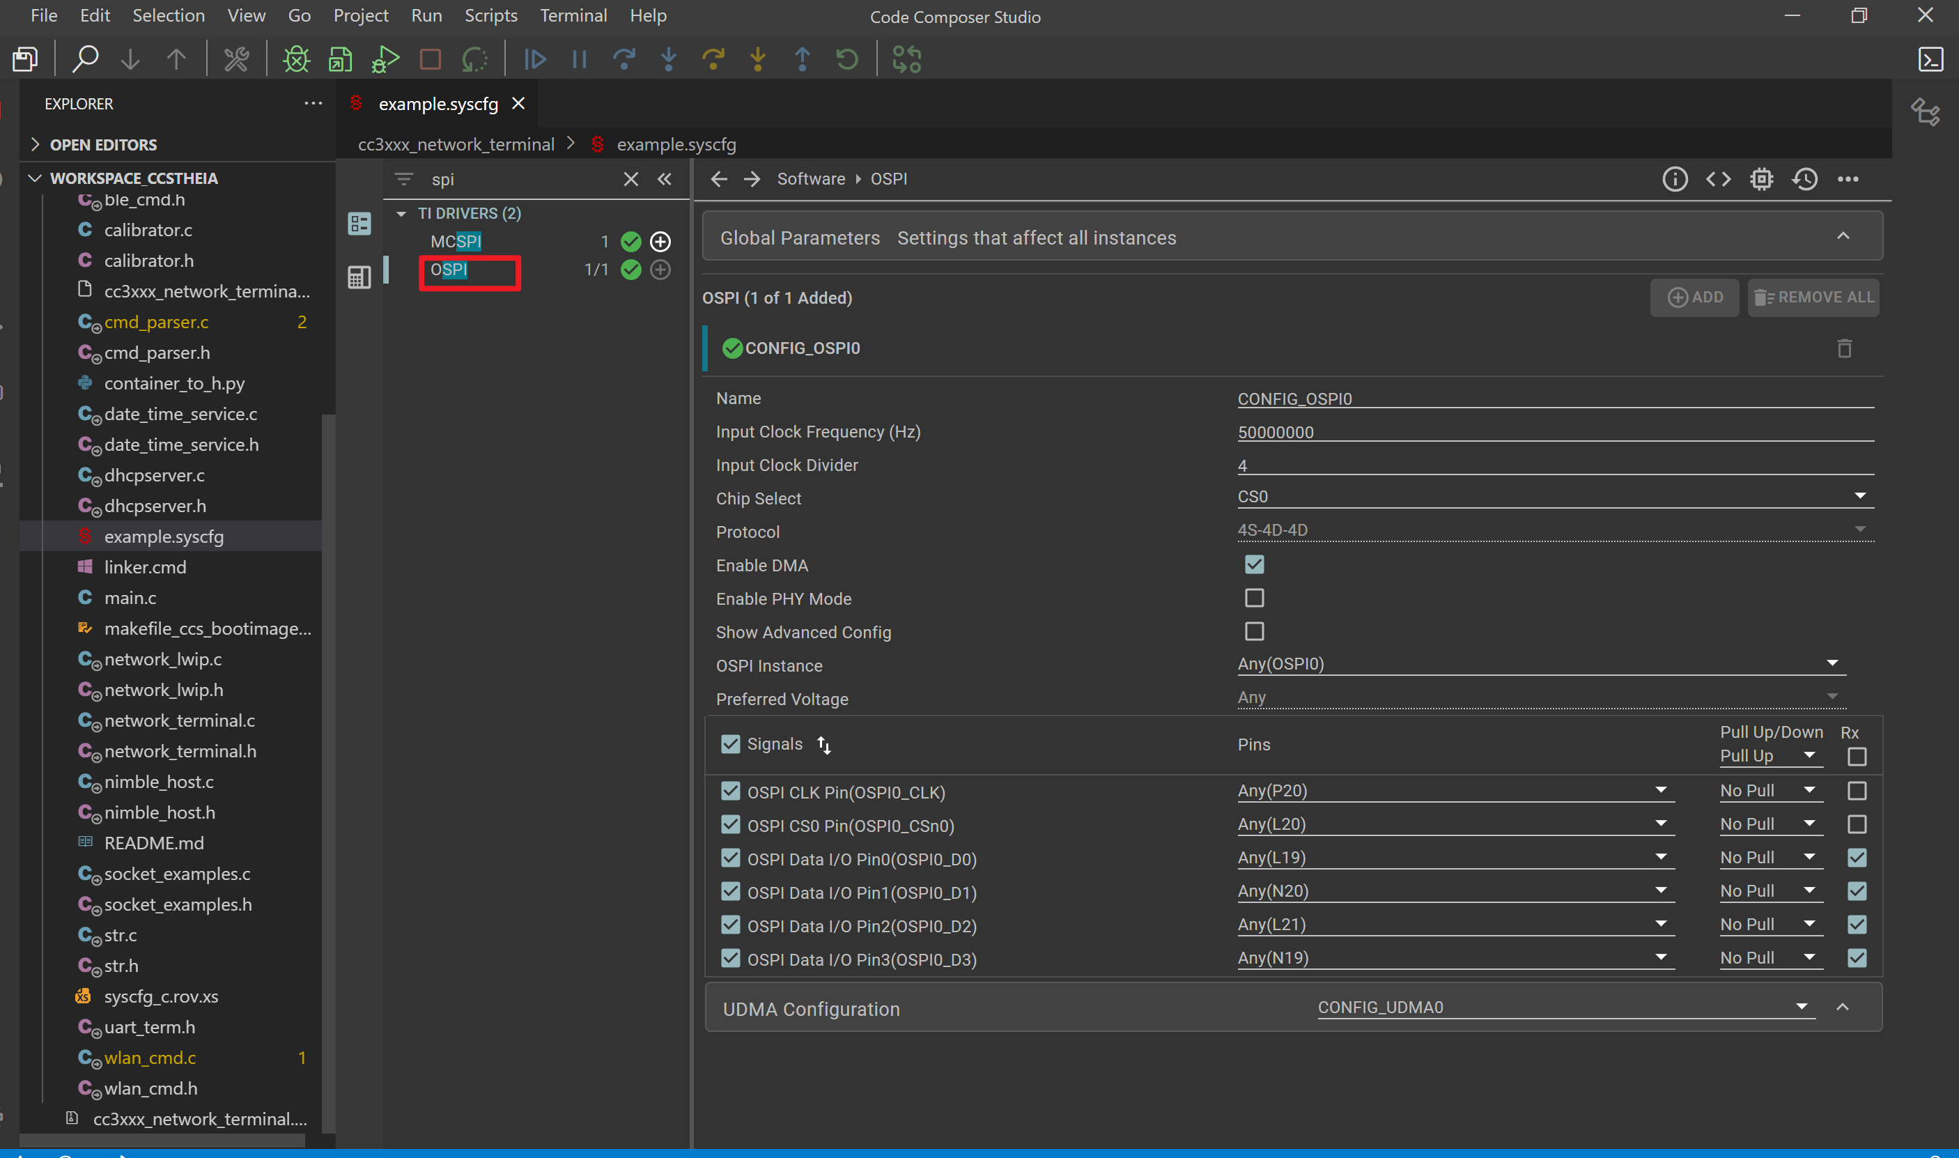1959x1158 pixels.
Task: Click the save all files toolbar icon
Action: 26,59
